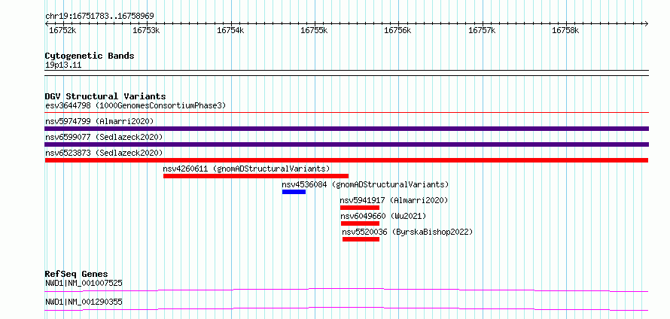Click the magenta NM_001290355 transcript line
This screenshot has width=670, height=319.
[x=346, y=308]
